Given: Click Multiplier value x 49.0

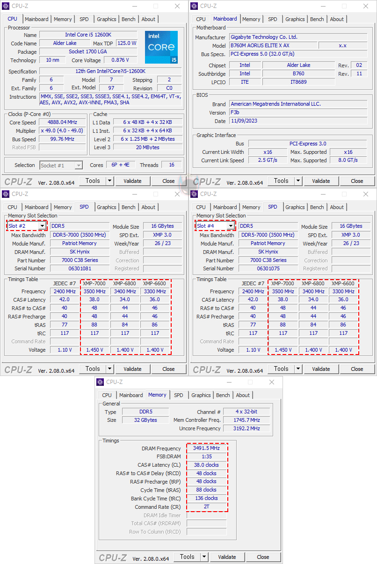Looking at the screenshot, I should pyautogui.click(x=62, y=131).
